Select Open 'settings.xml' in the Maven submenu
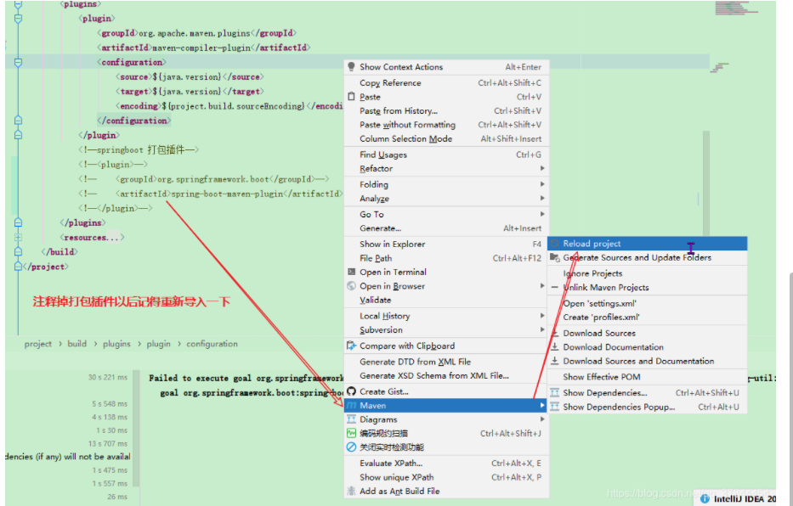The width and height of the screenshot is (793, 506). [648, 303]
